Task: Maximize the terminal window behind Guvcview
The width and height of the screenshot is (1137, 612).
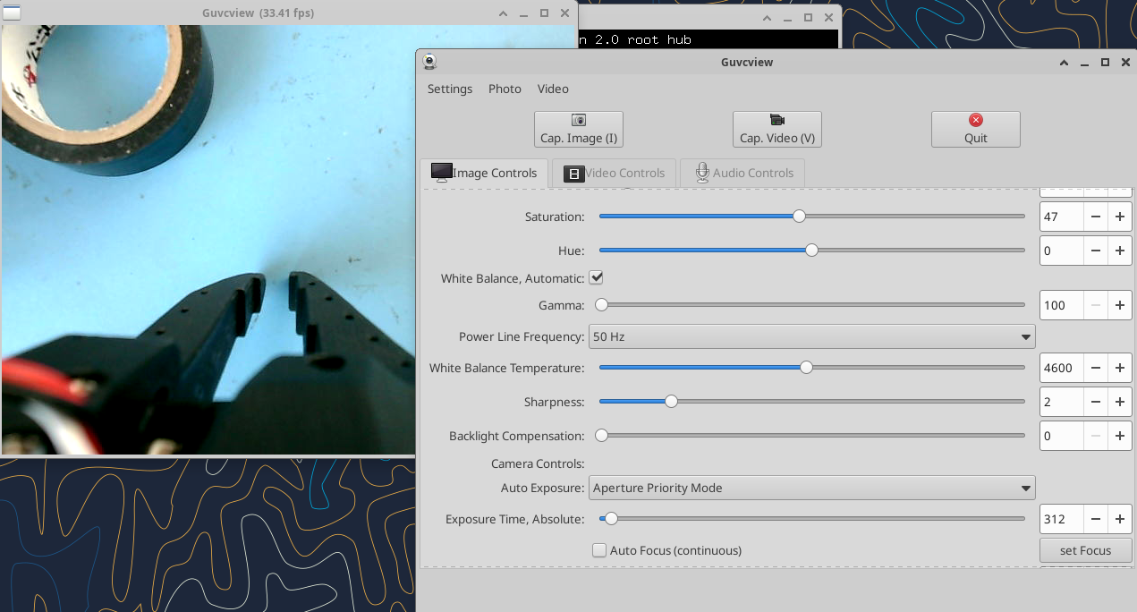Action: point(808,18)
